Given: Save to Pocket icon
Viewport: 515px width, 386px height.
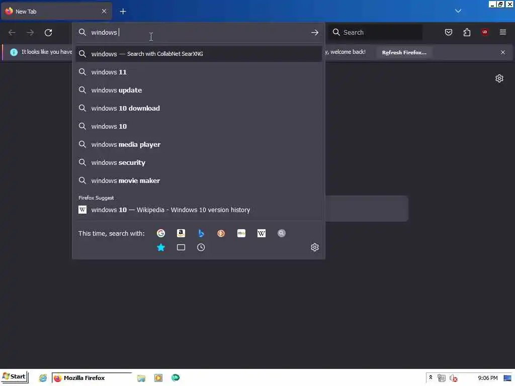Looking at the screenshot, I should pyautogui.click(x=449, y=32).
